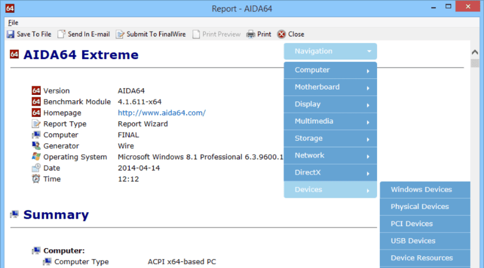Expand the Display navigation submenu

click(330, 105)
